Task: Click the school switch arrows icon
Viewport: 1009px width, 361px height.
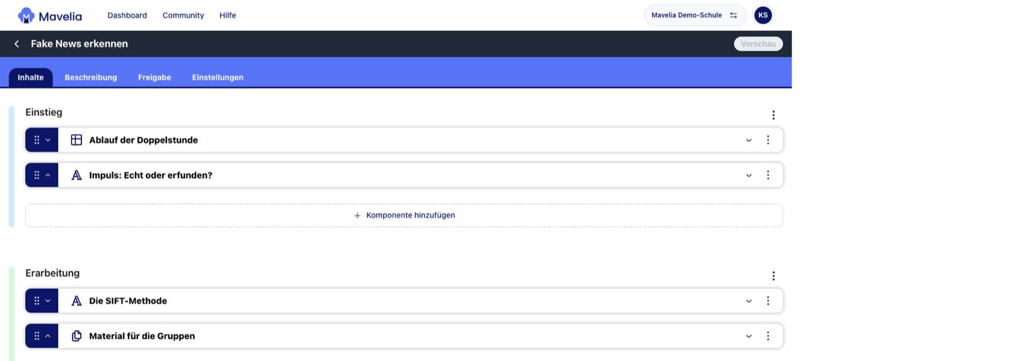Action: (x=733, y=15)
